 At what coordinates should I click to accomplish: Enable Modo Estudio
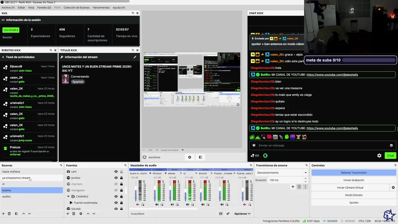(354, 195)
